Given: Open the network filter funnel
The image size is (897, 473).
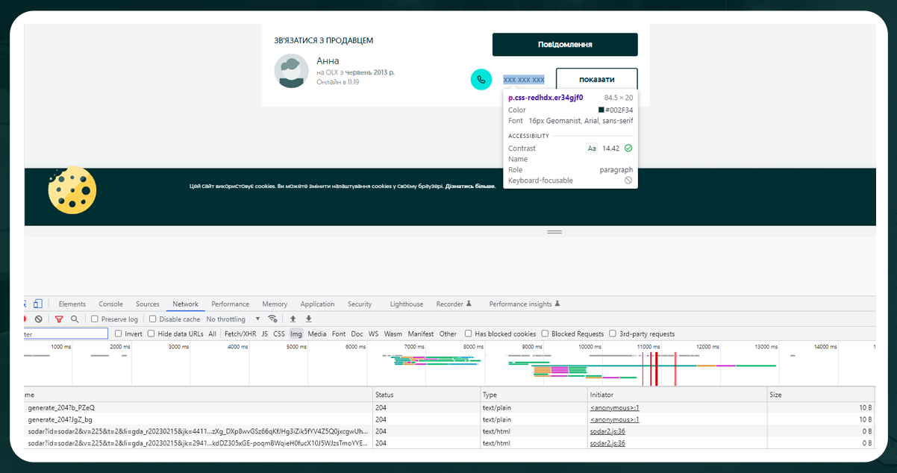Looking at the screenshot, I should click(59, 319).
